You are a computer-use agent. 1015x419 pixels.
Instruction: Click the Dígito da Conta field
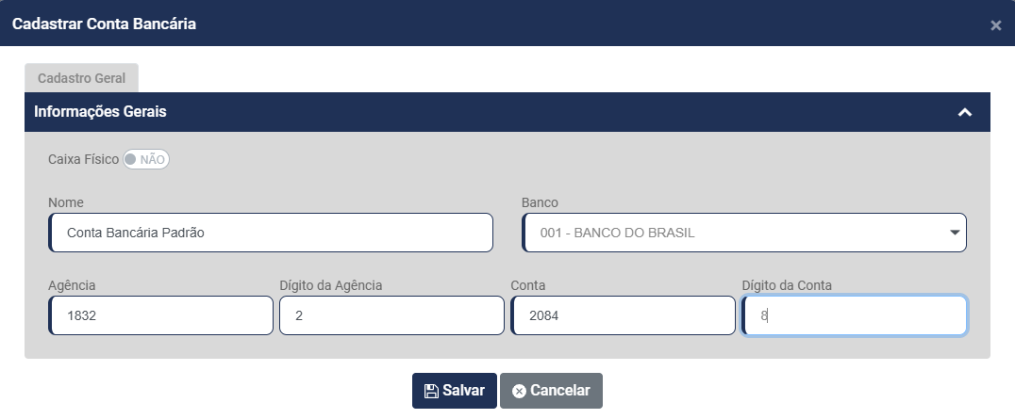[854, 316]
